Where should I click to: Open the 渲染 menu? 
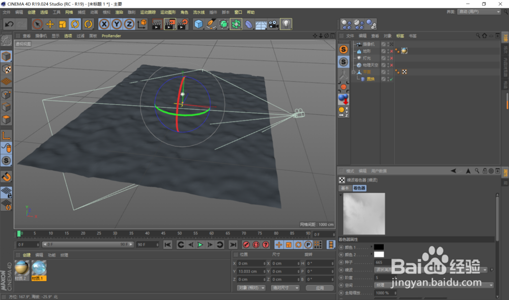tap(119, 12)
